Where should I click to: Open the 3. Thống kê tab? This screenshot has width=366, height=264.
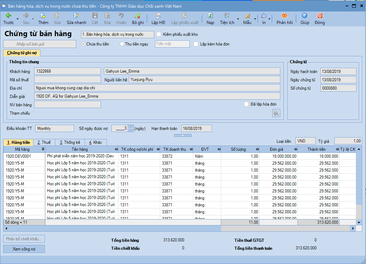click(70, 142)
